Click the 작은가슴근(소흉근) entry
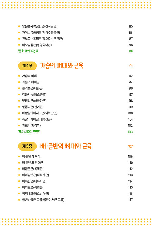Image resolution: width=153 pixels, height=227 pixels. point(34,94)
